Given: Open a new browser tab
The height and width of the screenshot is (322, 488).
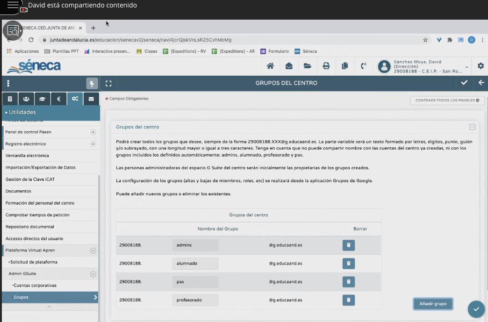Looking at the screenshot, I should [93, 28].
